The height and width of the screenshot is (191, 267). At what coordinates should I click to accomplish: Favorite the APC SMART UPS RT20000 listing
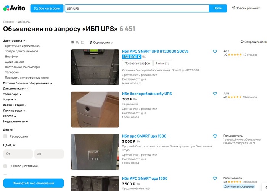click(x=215, y=51)
